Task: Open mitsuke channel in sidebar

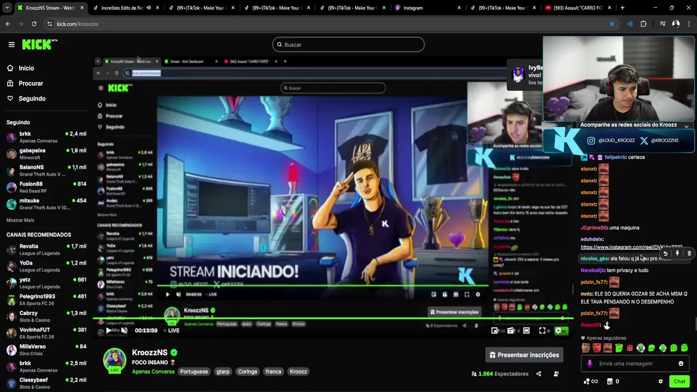Action: [46, 204]
